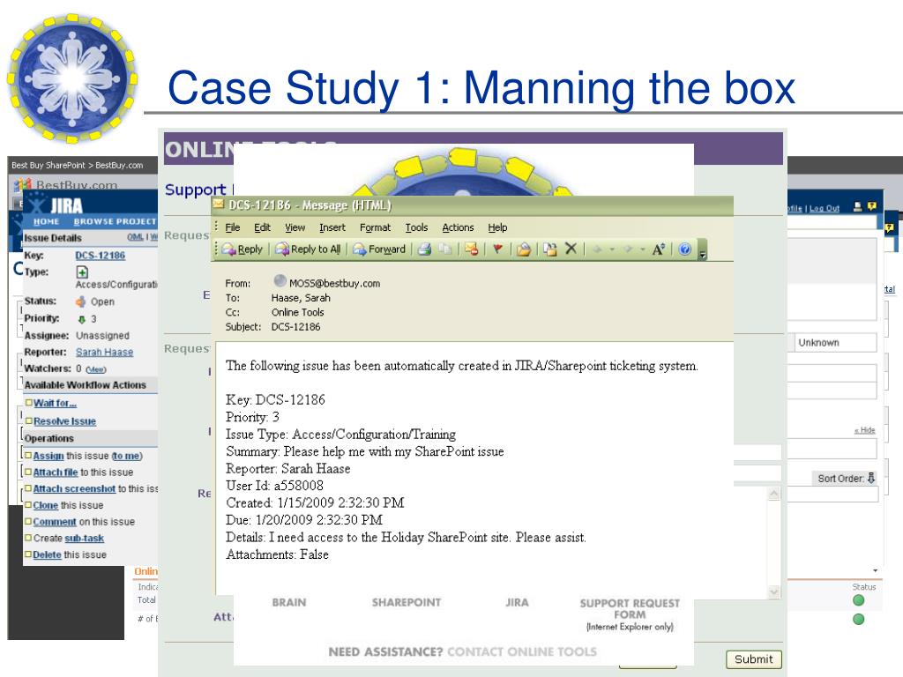Open the Insert menu
The width and height of the screenshot is (903, 677).
pyautogui.click(x=332, y=227)
